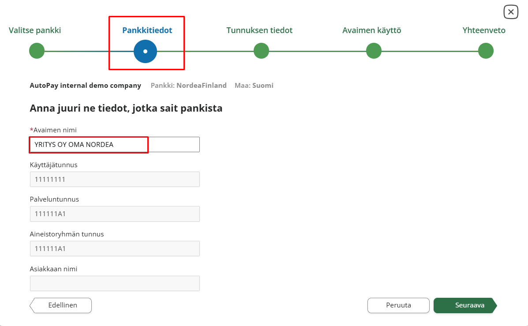The width and height of the screenshot is (528, 326).
Task: Click the AutoPay internal demo company text
Action: [85, 86]
